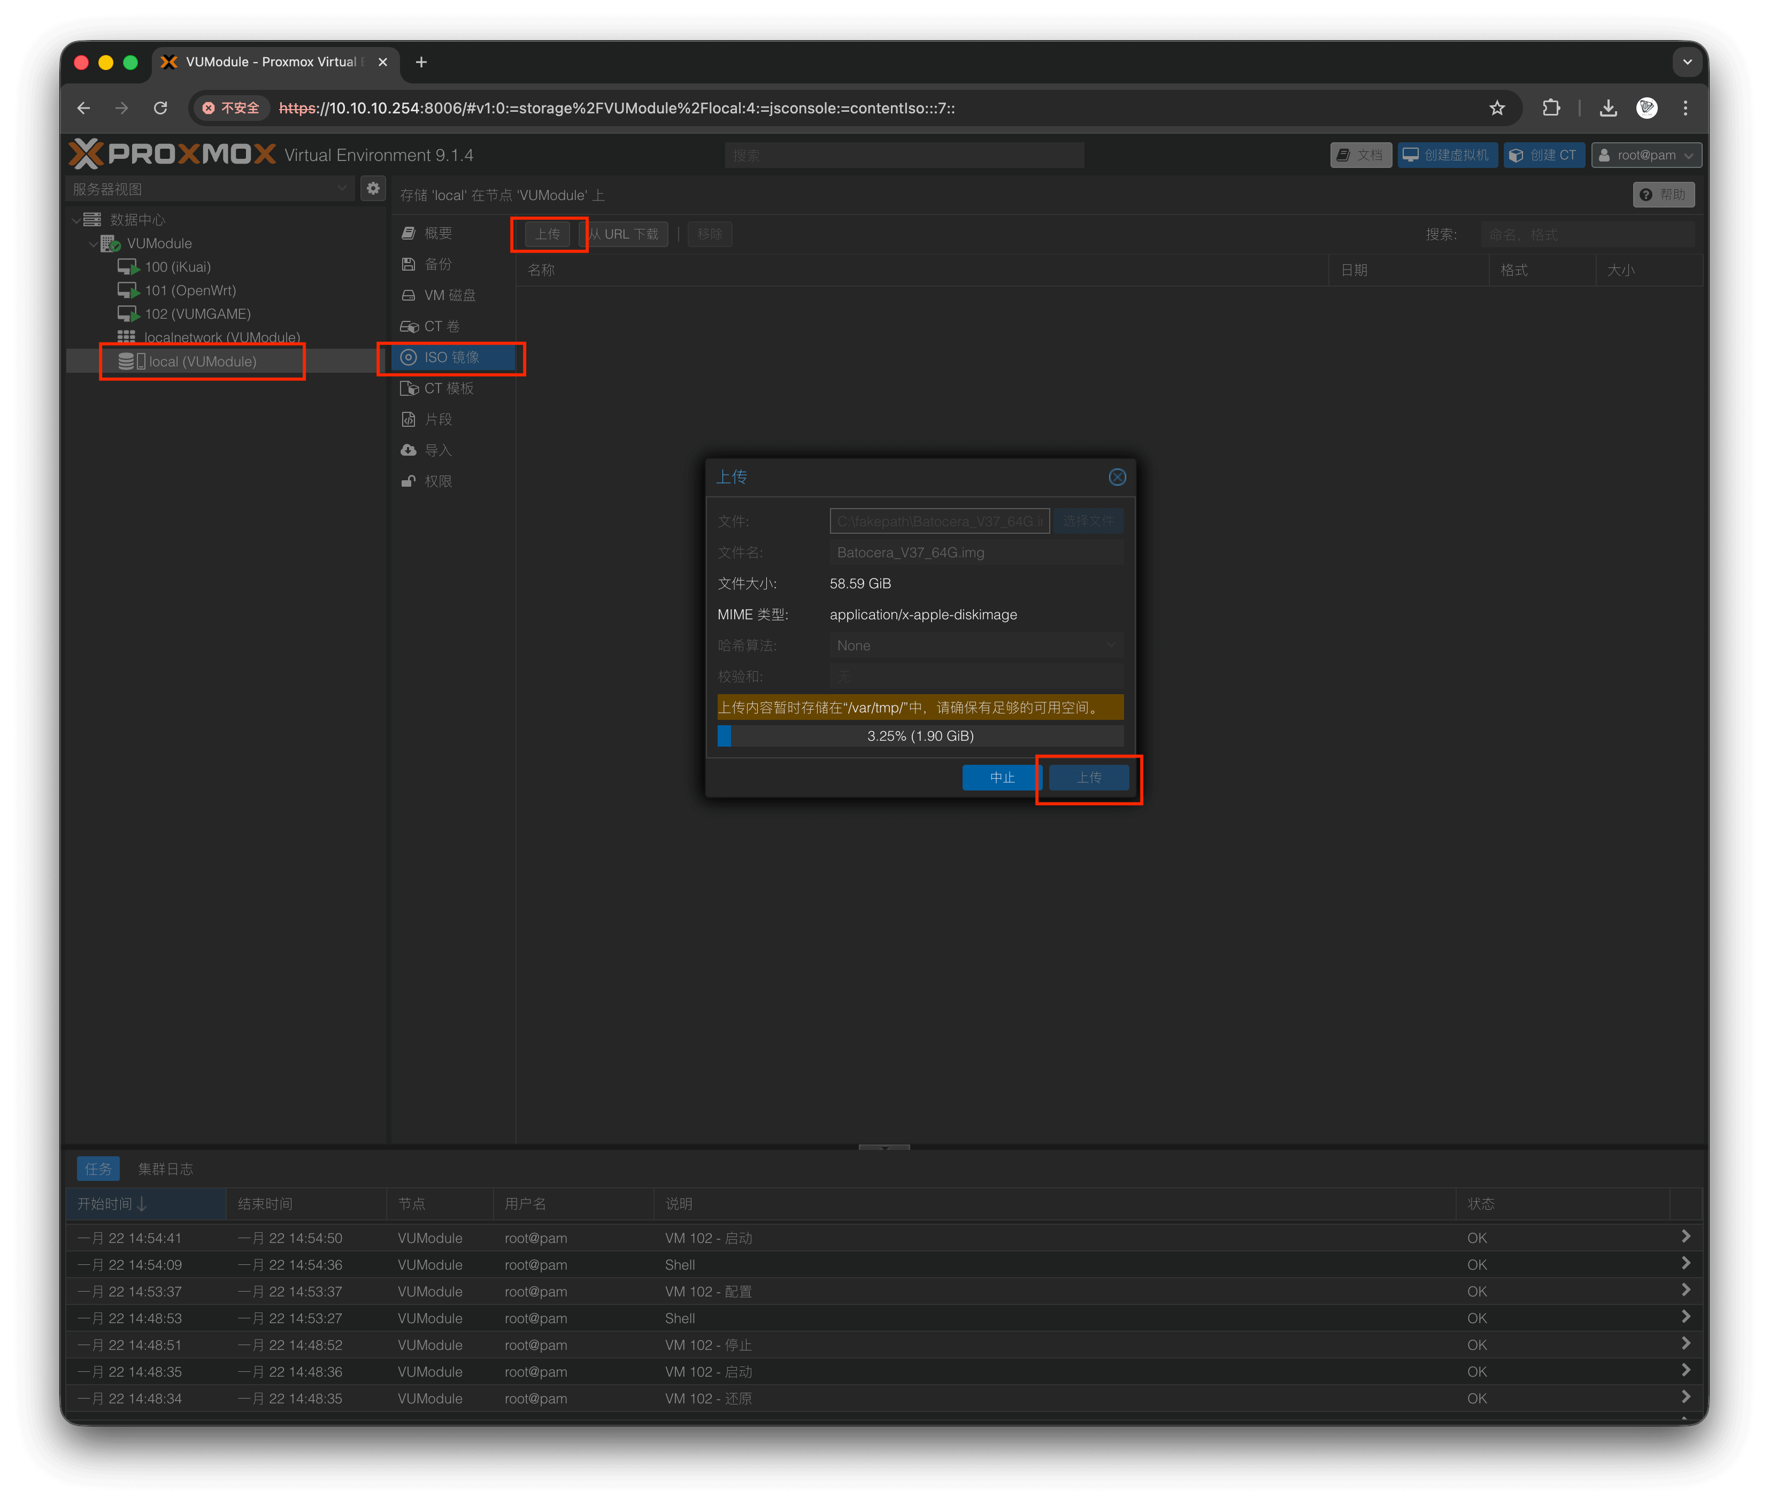
Task: Select the 任务 tasks tab
Action: point(98,1169)
